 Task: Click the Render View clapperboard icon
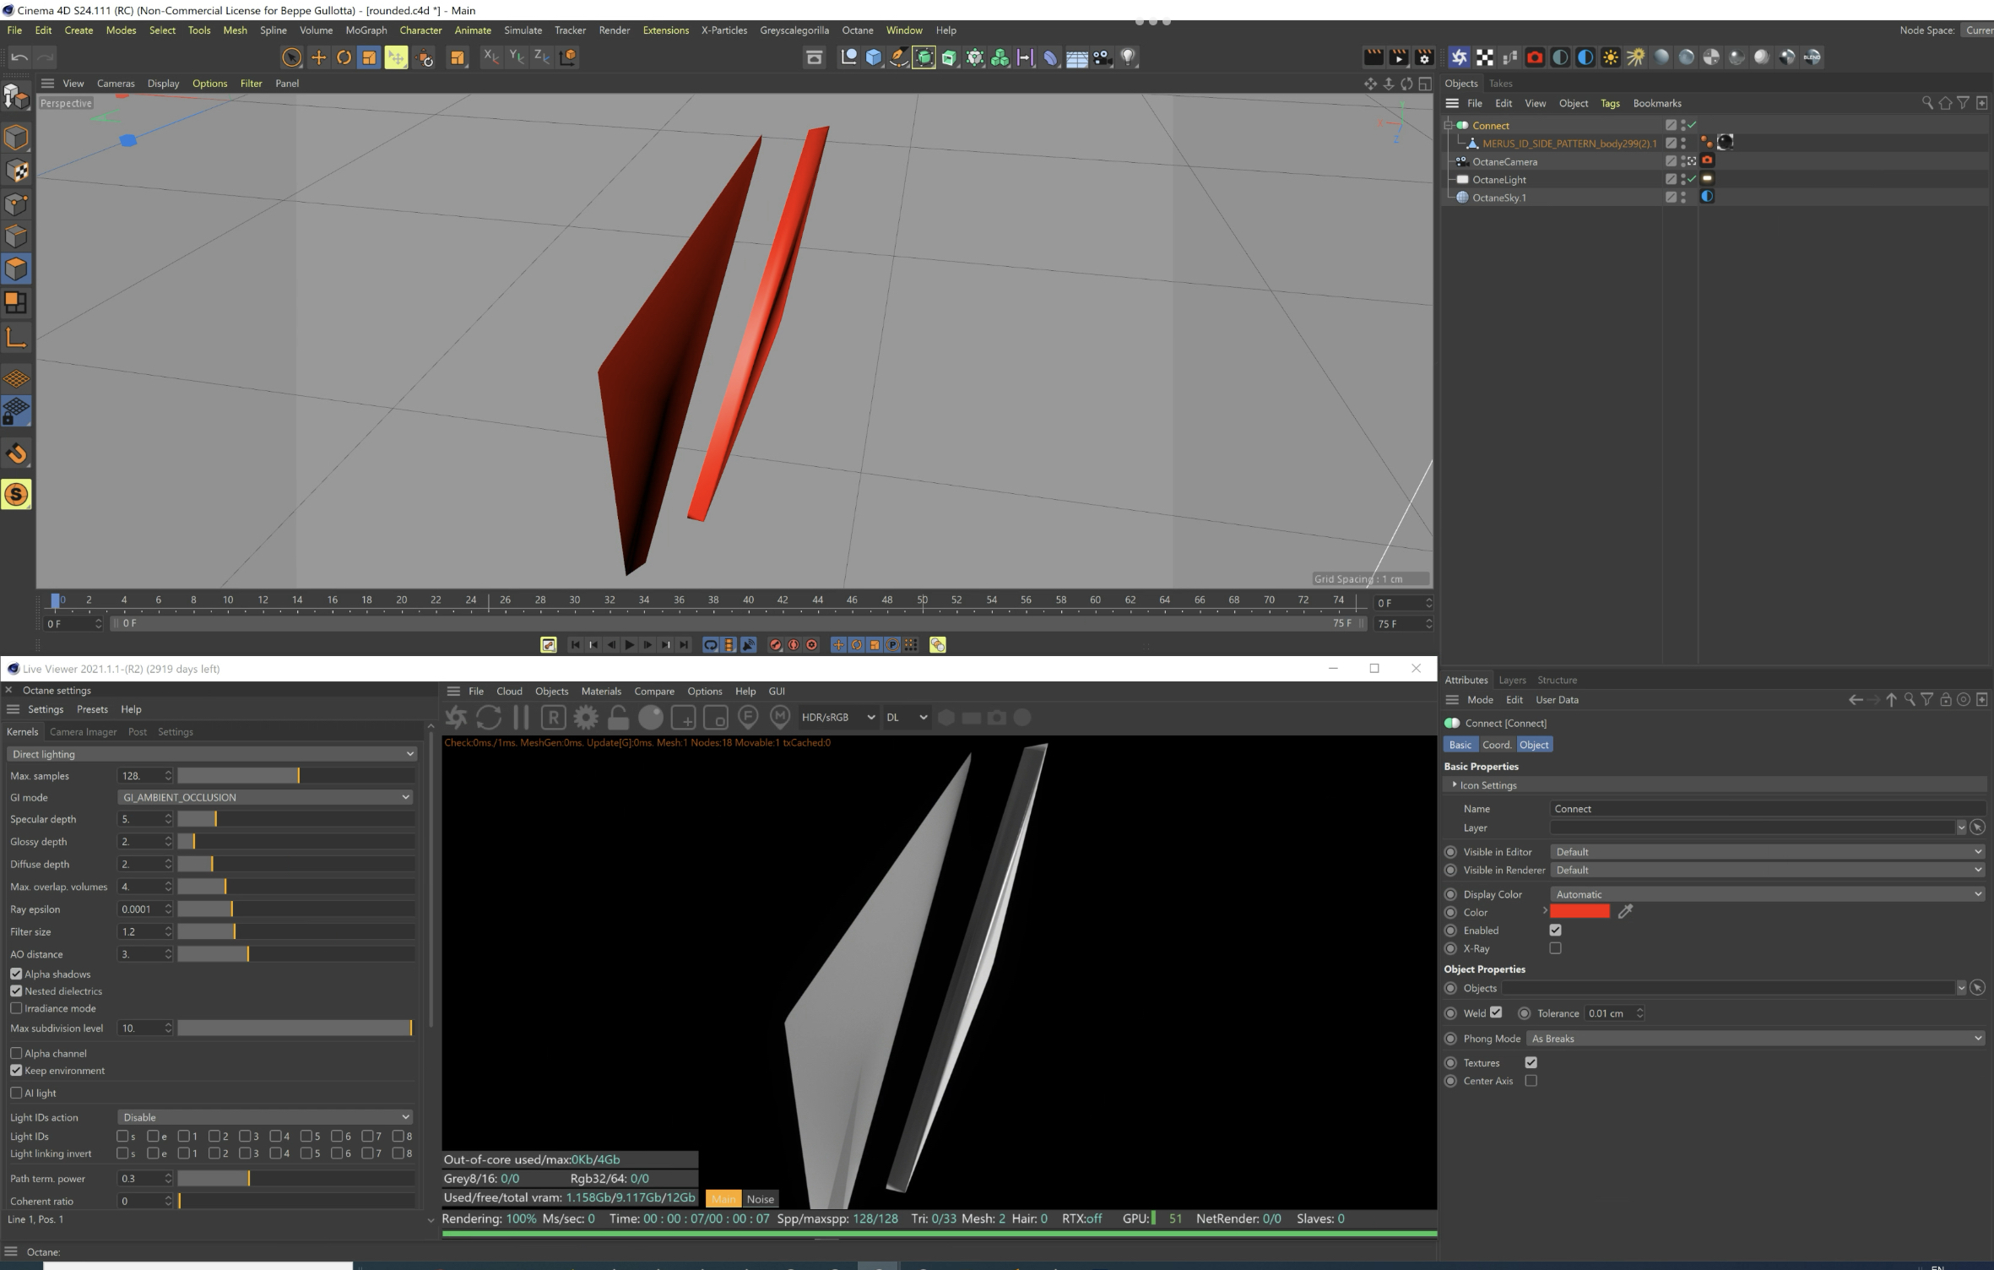[x=1374, y=57]
